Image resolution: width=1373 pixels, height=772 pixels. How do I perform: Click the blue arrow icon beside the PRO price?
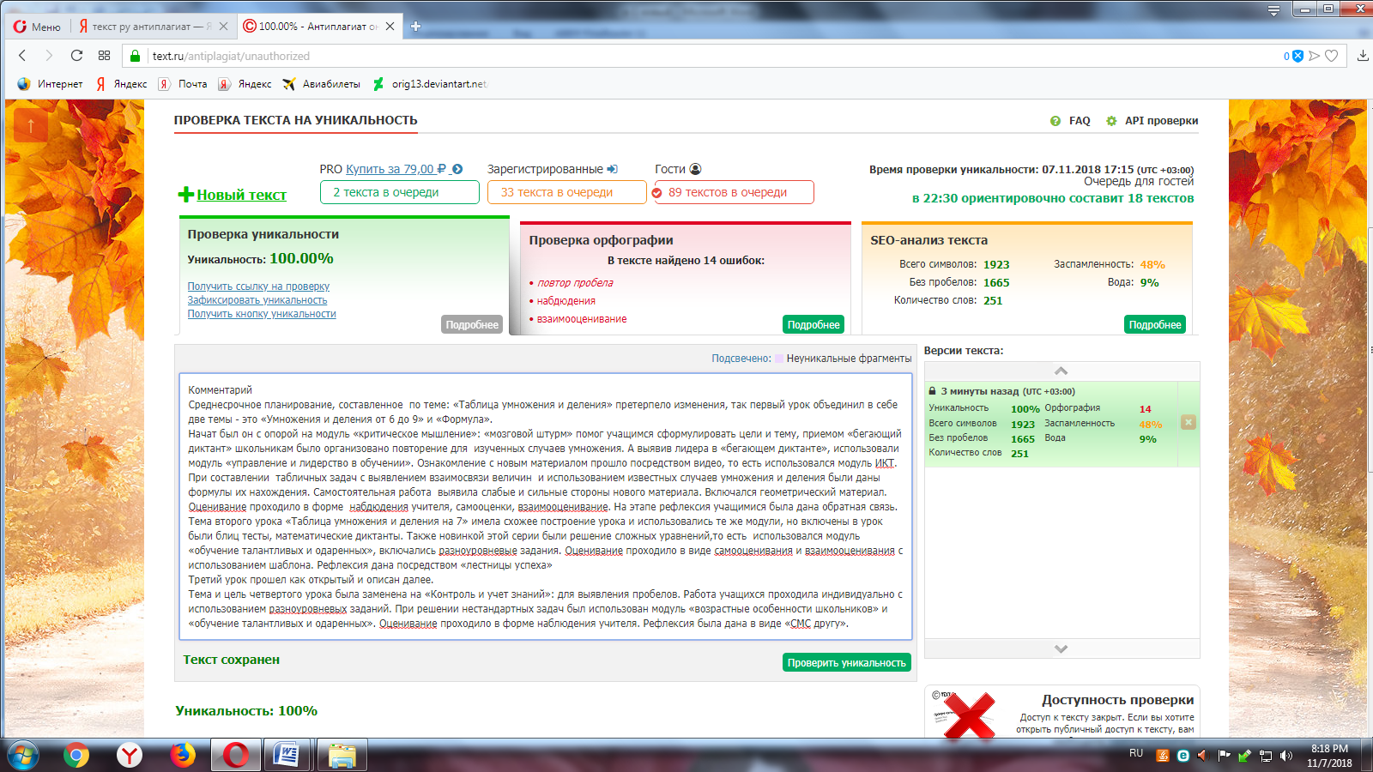(x=457, y=169)
